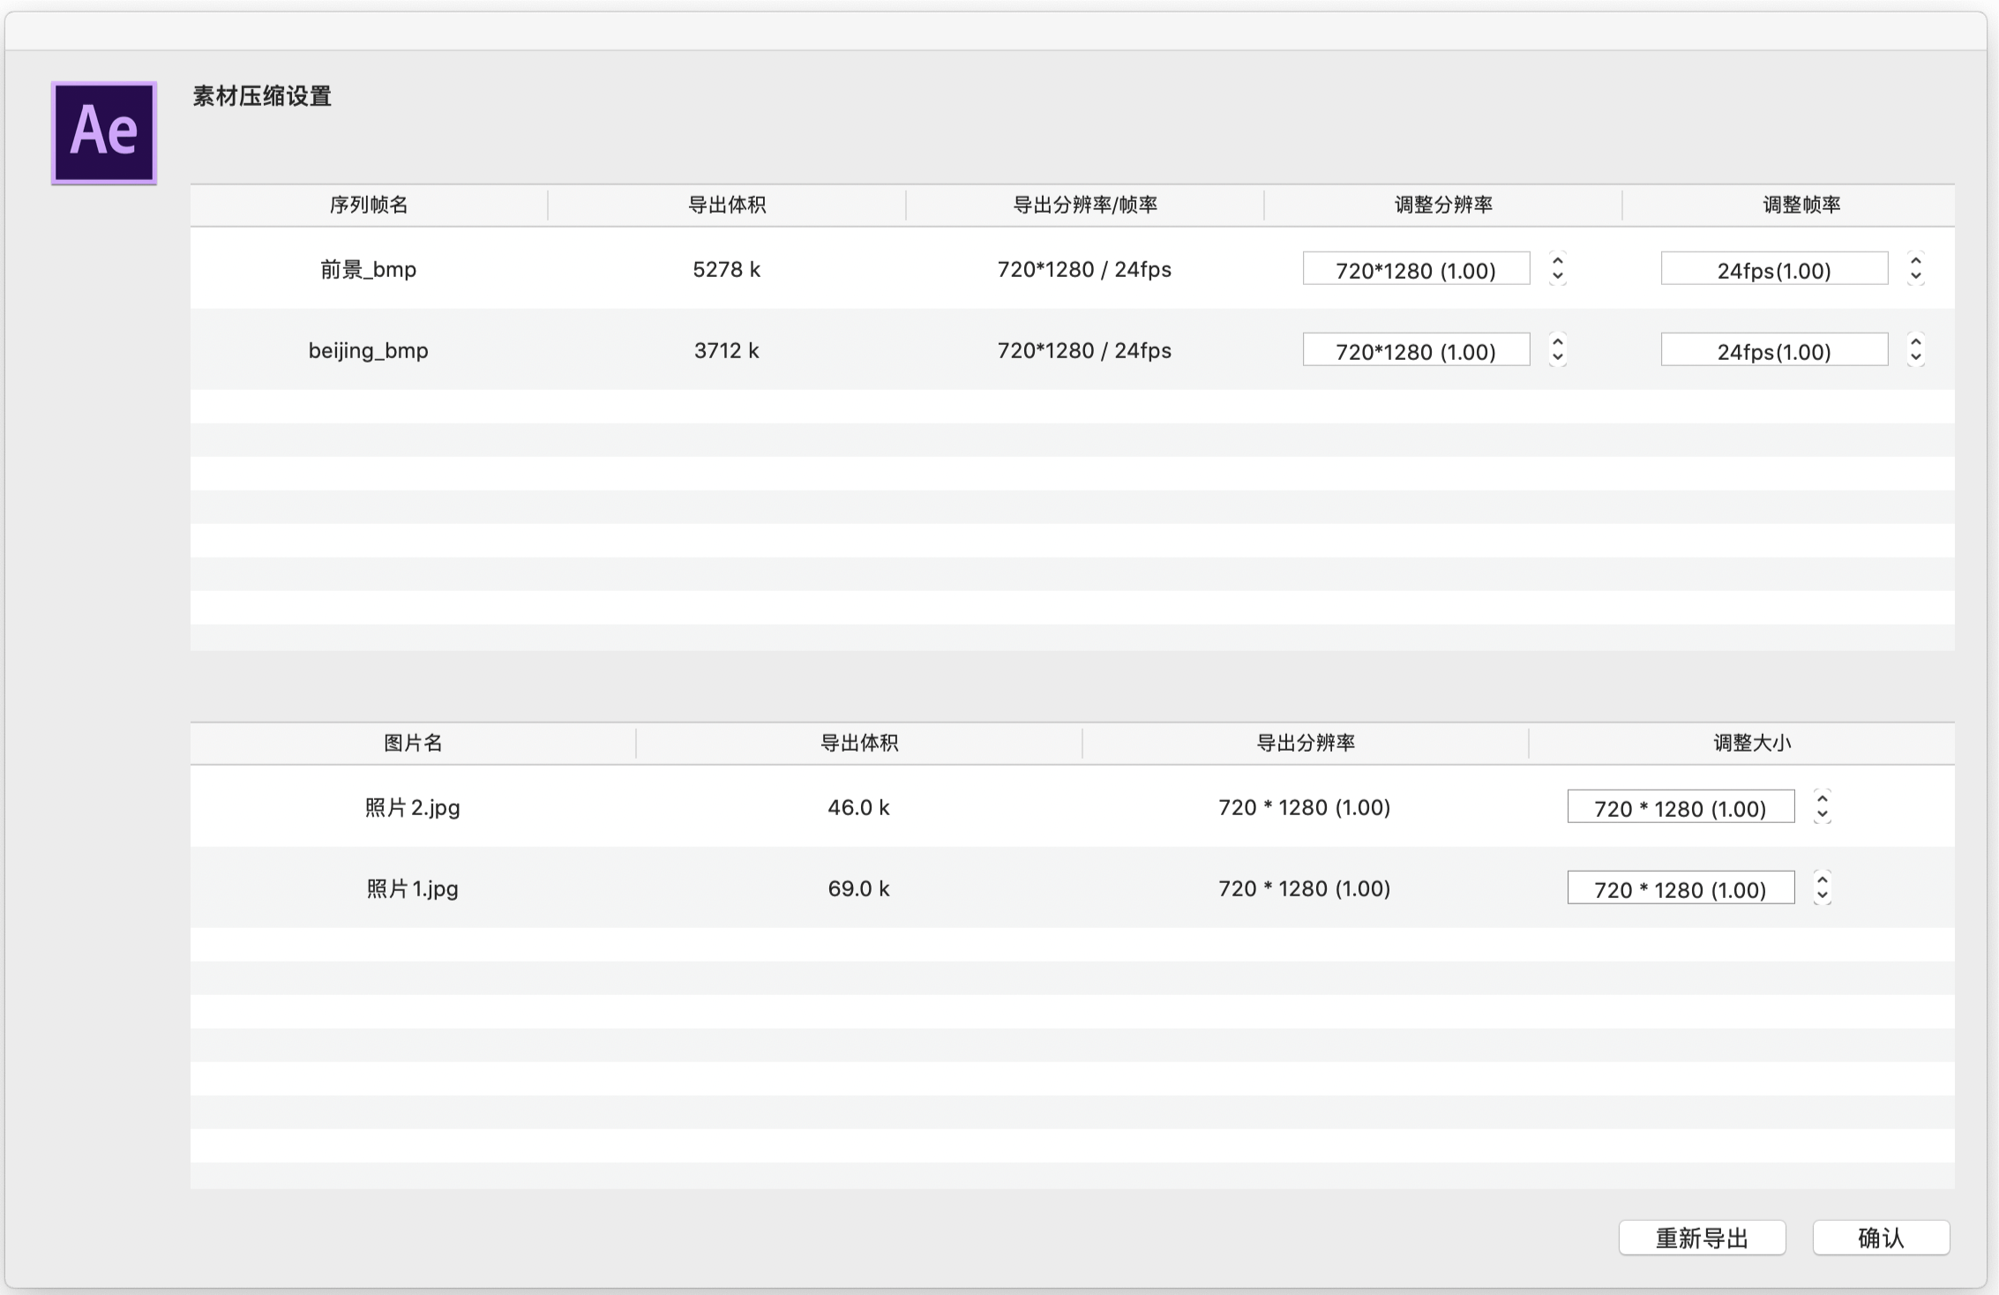Click 24fps(1.00) field for 前景_bmp
This screenshot has width=1999, height=1295.
(1774, 269)
